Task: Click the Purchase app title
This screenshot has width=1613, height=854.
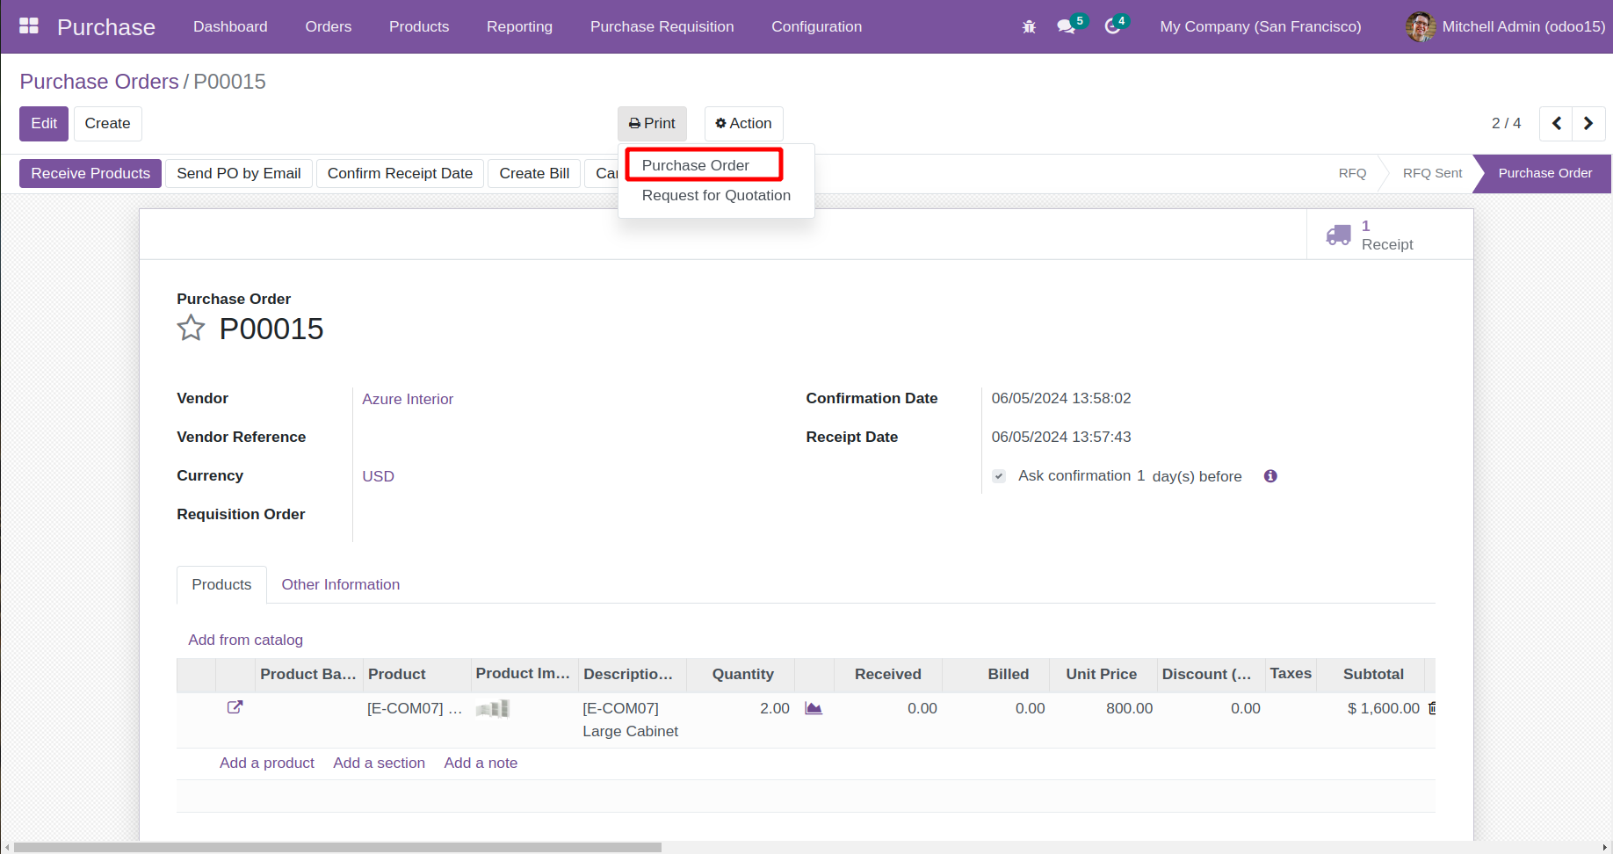Action: click(x=106, y=27)
